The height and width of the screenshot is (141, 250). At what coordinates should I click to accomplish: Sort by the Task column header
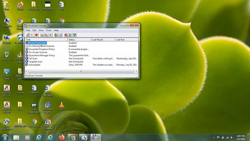(x=46, y=40)
